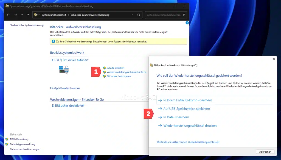Open help via the blue question icon
281x160 pixels.
coord(187,23)
